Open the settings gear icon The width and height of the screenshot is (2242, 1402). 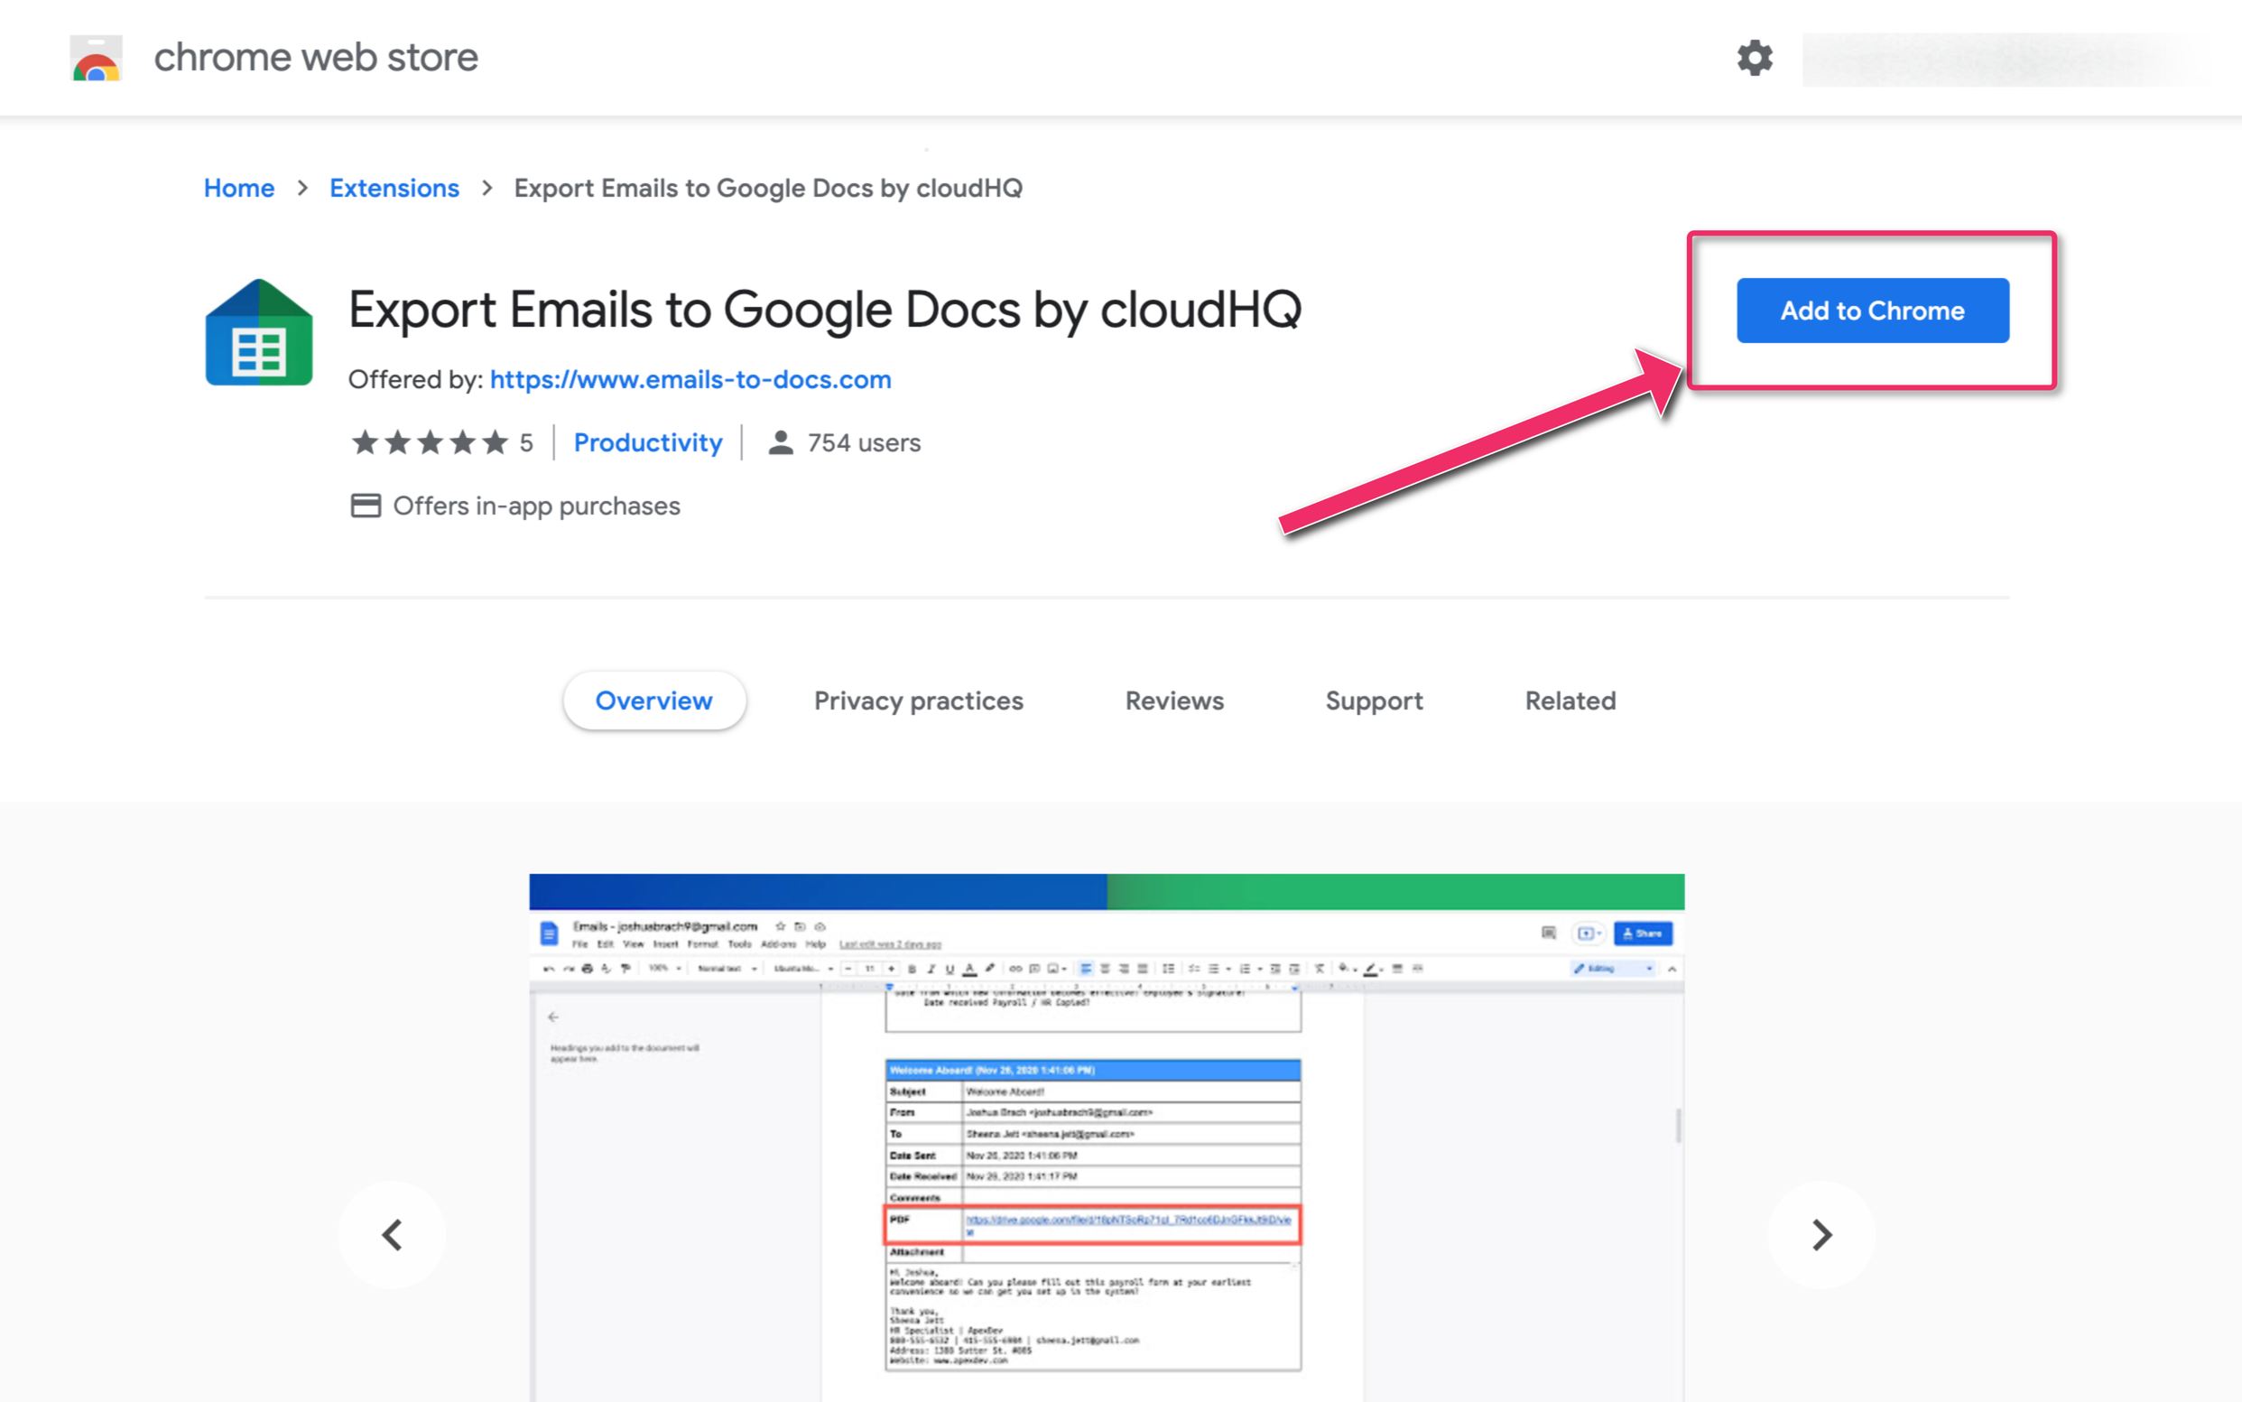[1754, 59]
